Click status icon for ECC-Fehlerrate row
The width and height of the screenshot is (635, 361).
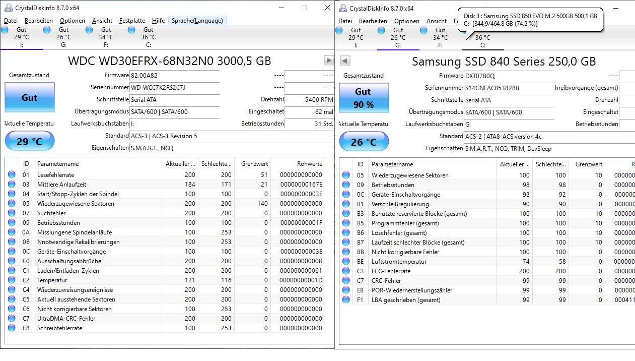click(346, 271)
